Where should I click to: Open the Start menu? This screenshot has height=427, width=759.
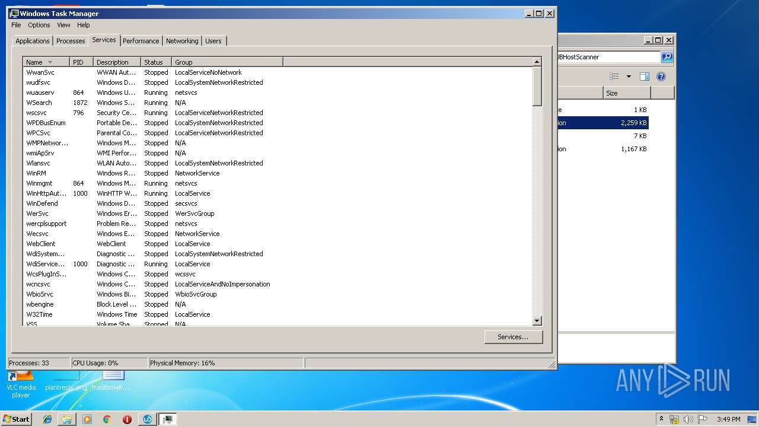[x=17, y=419]
